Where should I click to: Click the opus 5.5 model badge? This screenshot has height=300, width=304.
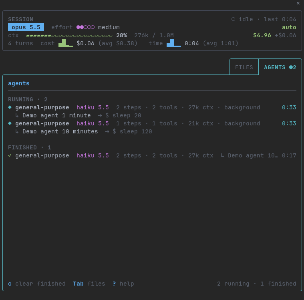[26, 27]
